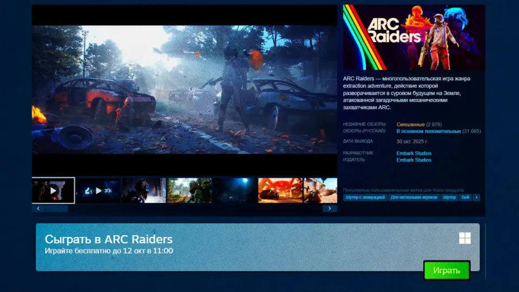Open 'В основном положительные' reviews link
Viewport: 519px width, 292px height.
point(429,131)
